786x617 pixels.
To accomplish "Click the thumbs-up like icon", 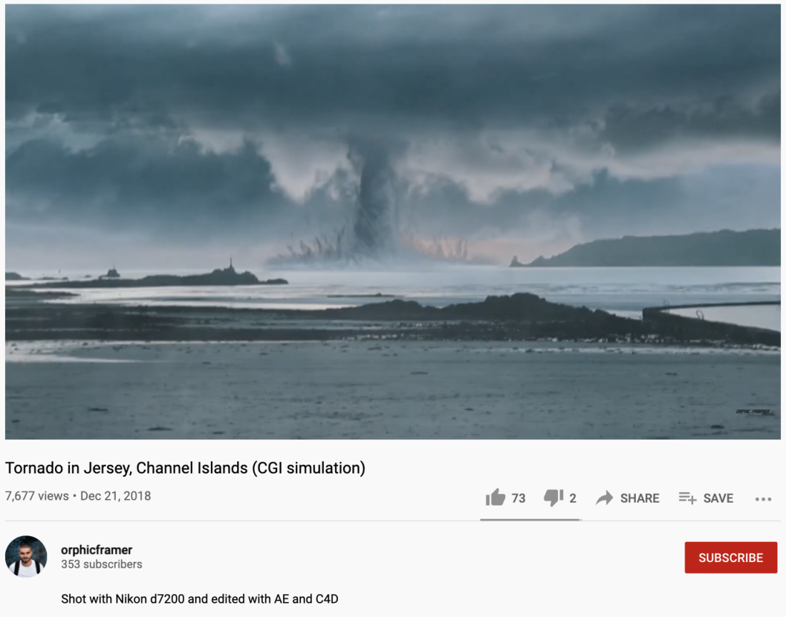I will (495, 497).
